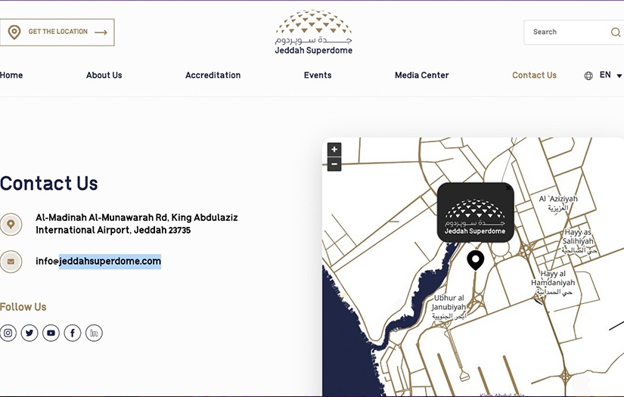Expand the EN language dropdown arrow
The height and width of the screenshot is (397, 624).
click(x=619, y=76)
